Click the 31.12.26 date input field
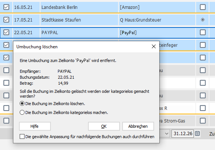The height and width of the screenshot is (150, 215). coord(183,133)
